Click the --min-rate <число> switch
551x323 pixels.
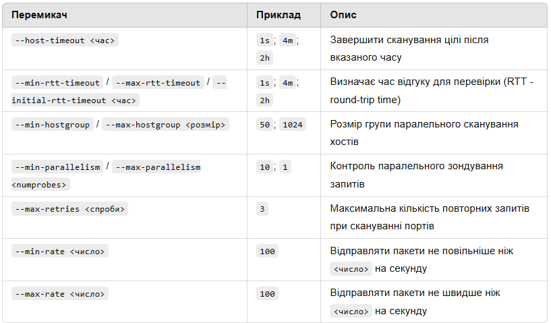tap(60, 252)
